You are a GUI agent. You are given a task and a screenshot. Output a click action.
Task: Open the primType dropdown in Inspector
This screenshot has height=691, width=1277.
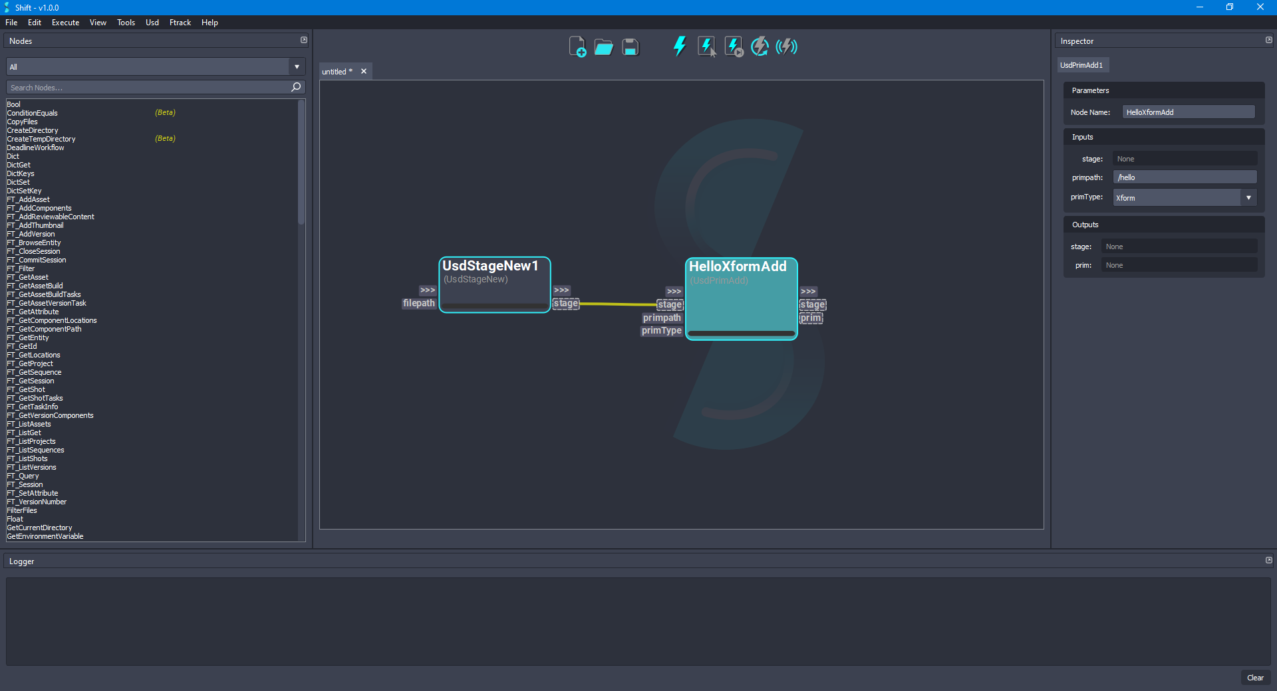coord(1249,197)
